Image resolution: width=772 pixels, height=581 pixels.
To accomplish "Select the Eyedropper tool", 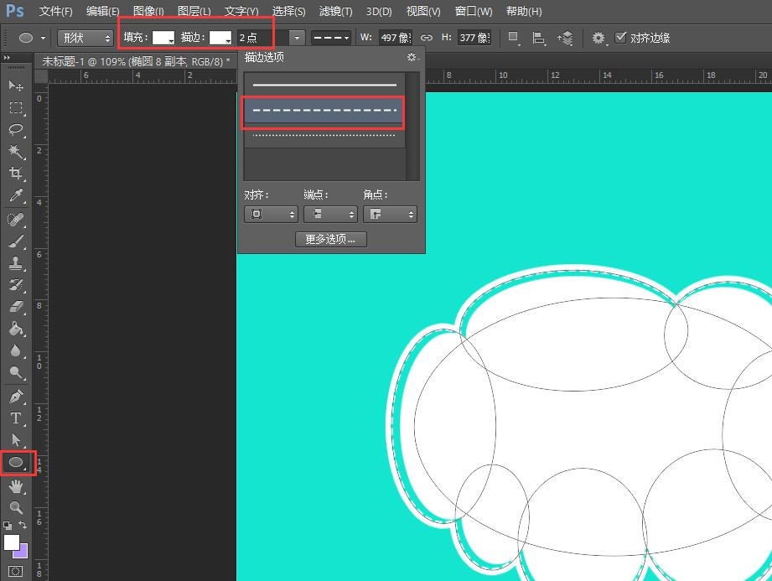I will 16,196.
